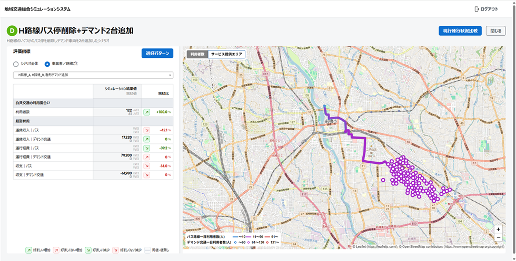Click green down-arrow icon for 運行経費｜バス
Viewport: 516px width, 261px height.
point(147,148)
